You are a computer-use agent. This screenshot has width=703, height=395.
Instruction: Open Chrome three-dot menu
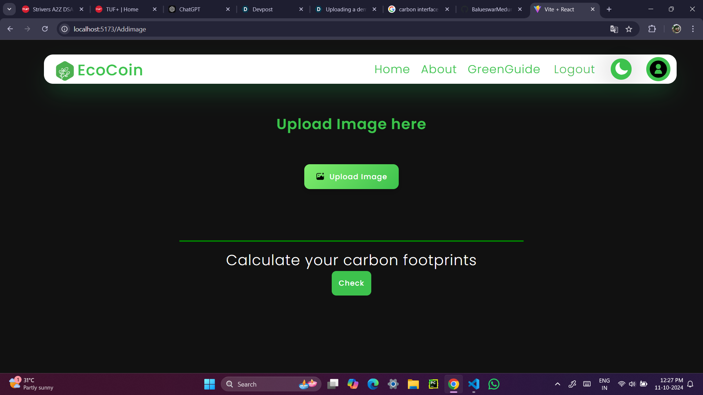[693, 29]
